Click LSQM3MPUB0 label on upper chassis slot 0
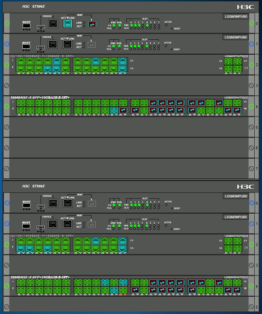Screen dimensions: 262x314 pos(236,16)
